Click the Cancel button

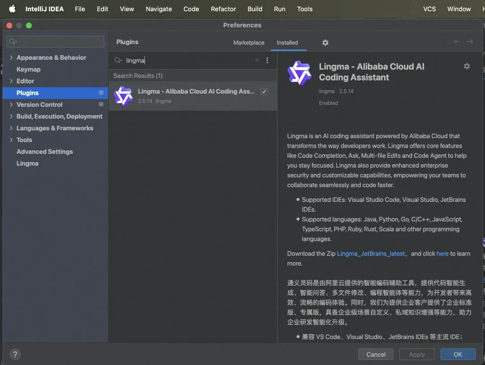coord(375,354)
